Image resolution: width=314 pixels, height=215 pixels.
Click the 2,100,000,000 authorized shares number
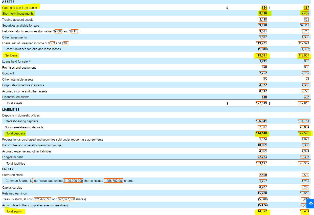coord(73,181)
